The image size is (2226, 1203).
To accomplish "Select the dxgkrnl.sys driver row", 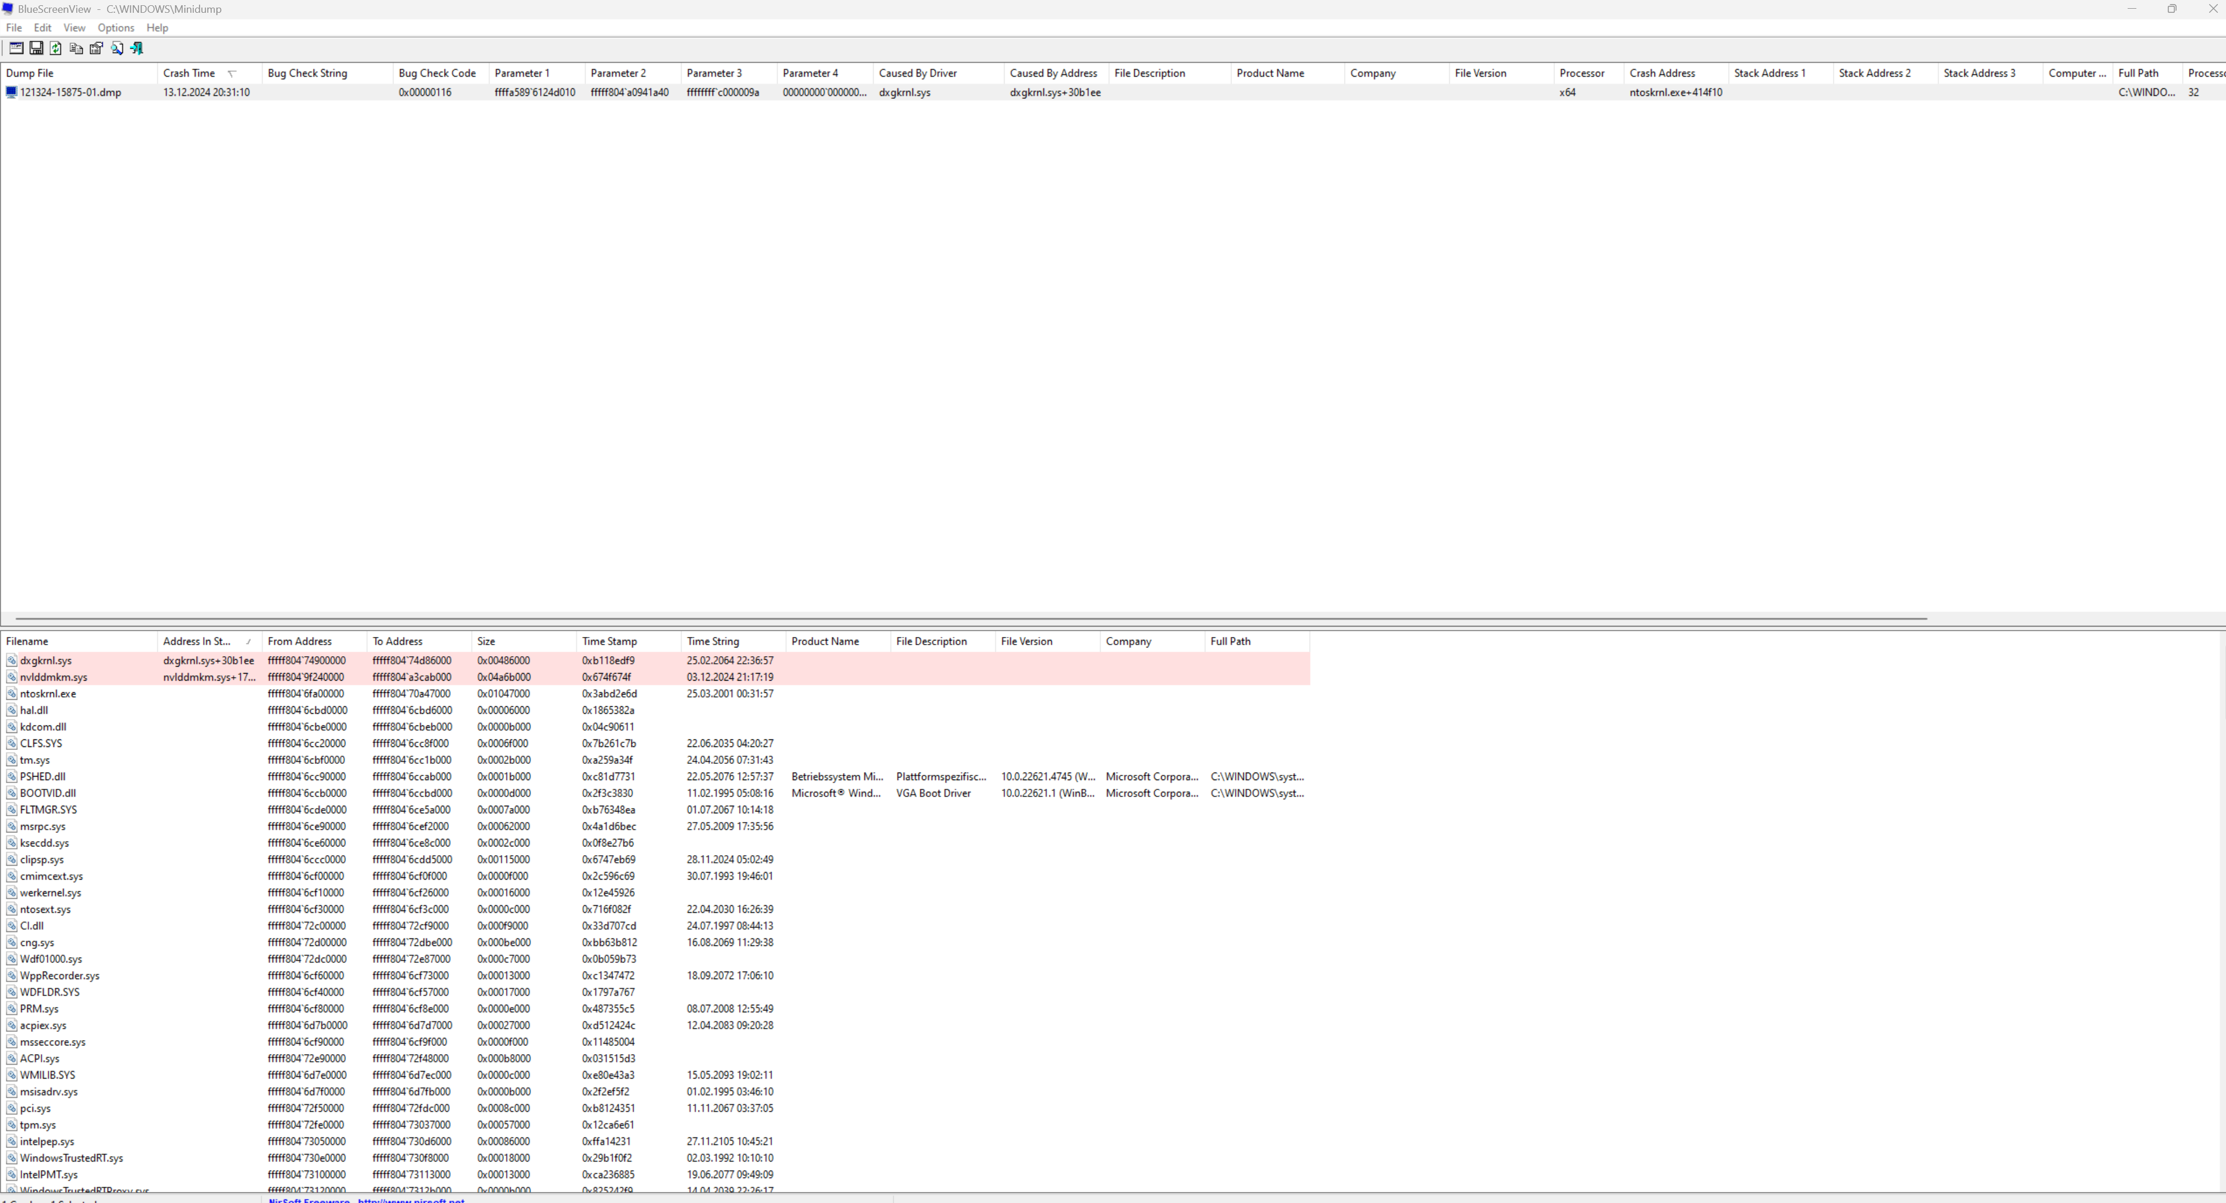I will point(46,661).
